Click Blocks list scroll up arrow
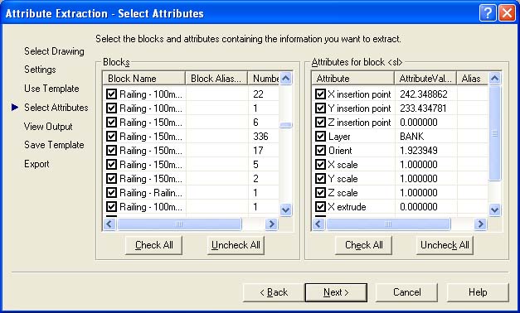The image size is (520, 313). pos(285,79)
